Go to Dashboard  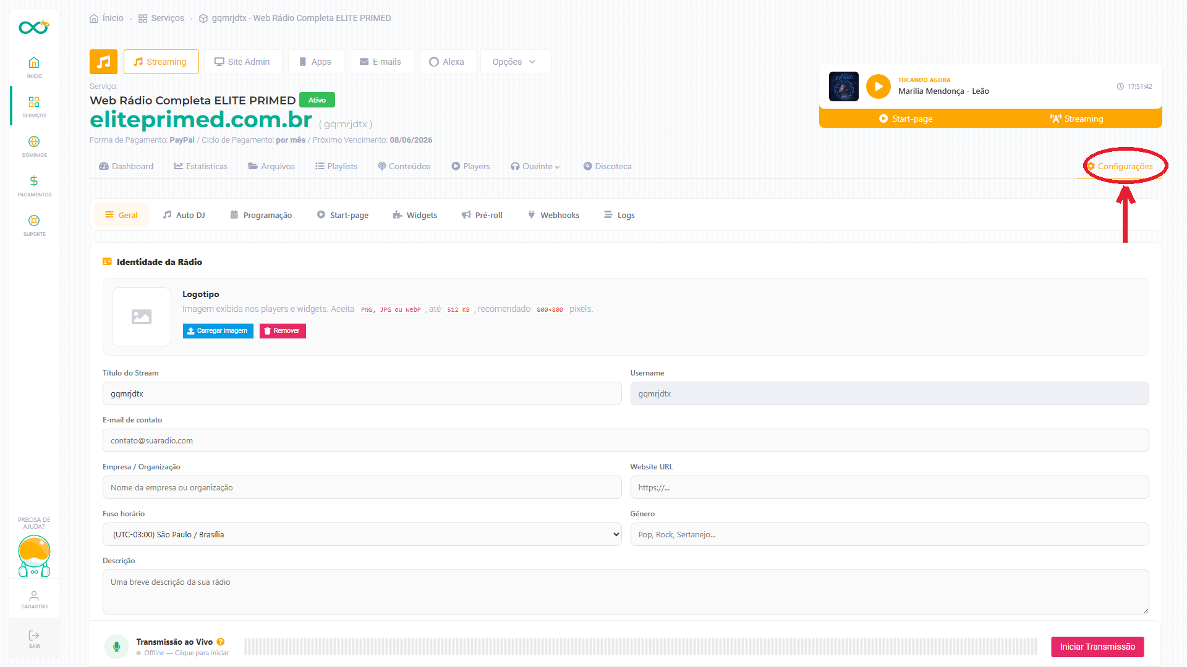pyautogui.click(x=126, y=166)
